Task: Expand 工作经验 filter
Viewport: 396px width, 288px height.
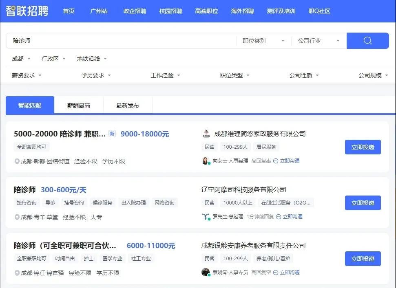Action: (166, 75)
